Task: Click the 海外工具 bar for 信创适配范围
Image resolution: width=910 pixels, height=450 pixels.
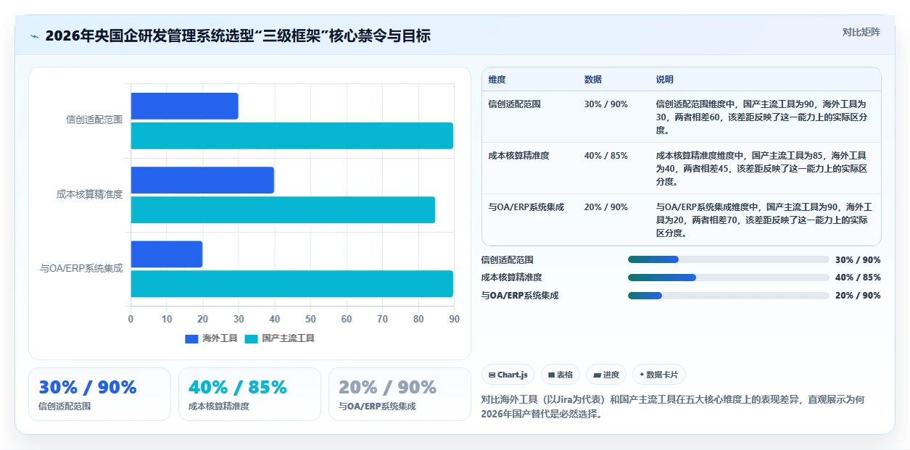Action: click(184, 106)
